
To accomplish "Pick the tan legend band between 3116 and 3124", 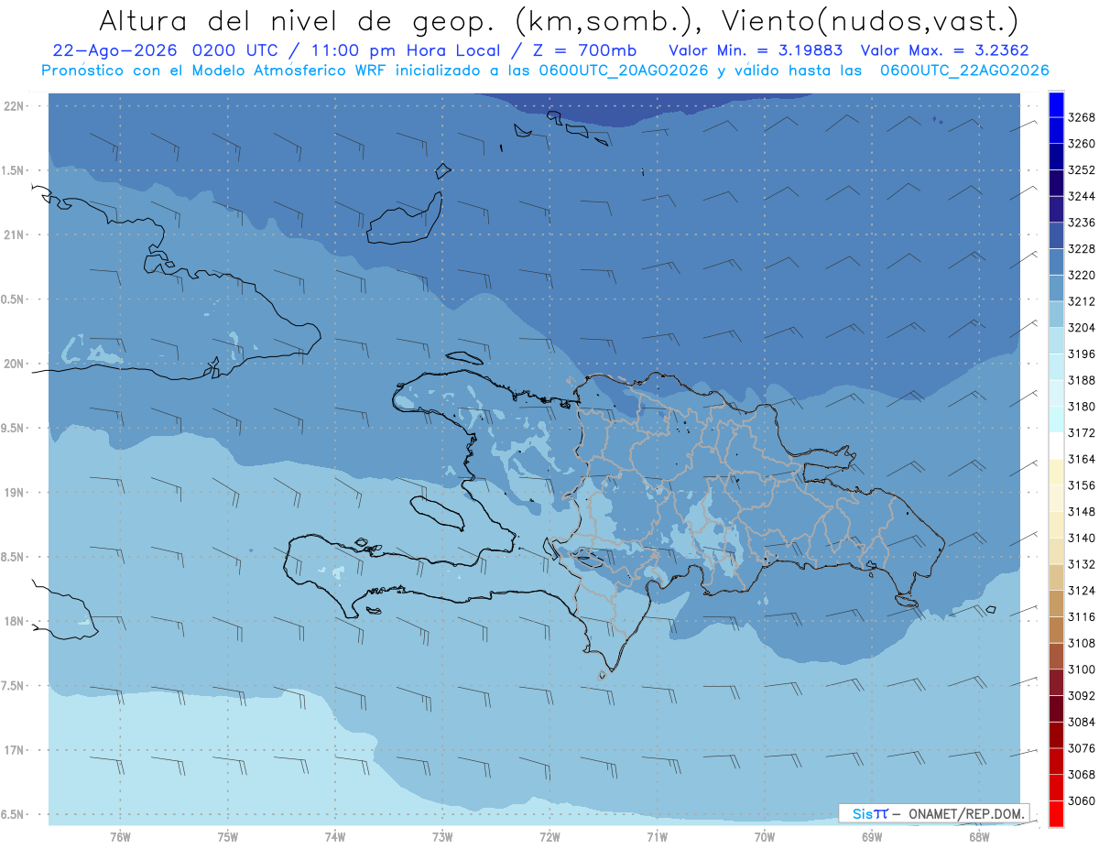I will coord(1055,604).
